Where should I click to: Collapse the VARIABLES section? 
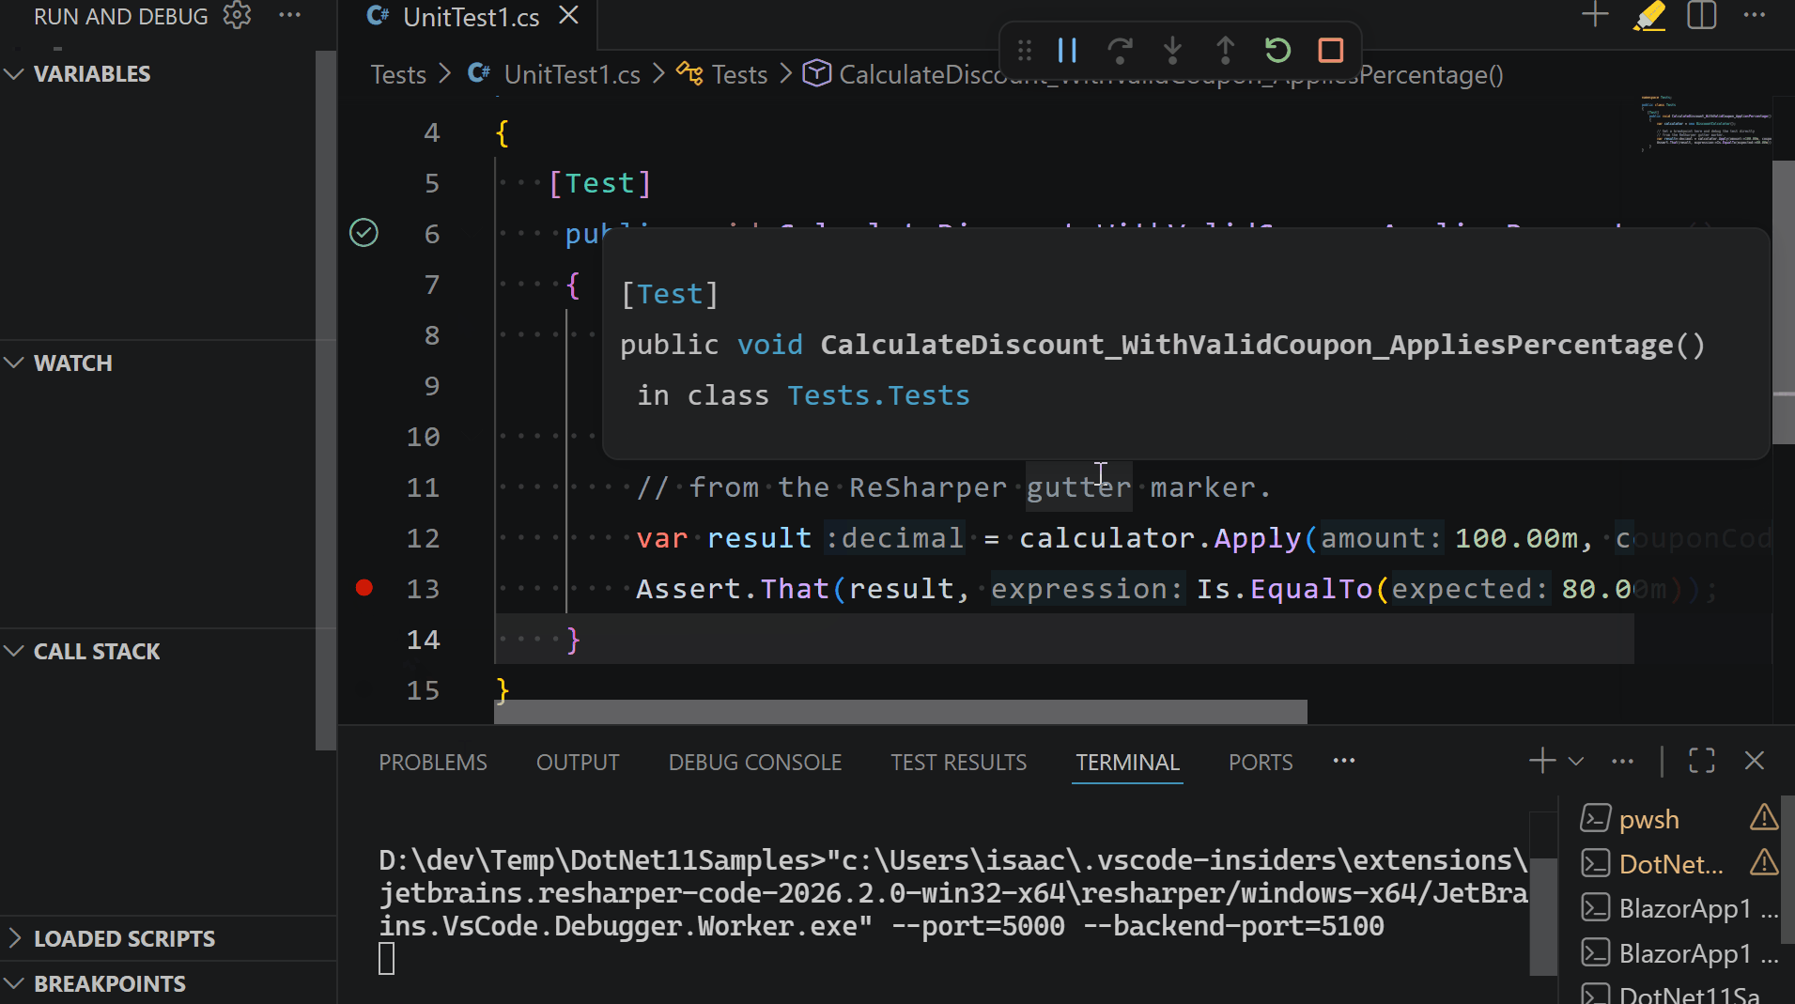pos(91,74)
